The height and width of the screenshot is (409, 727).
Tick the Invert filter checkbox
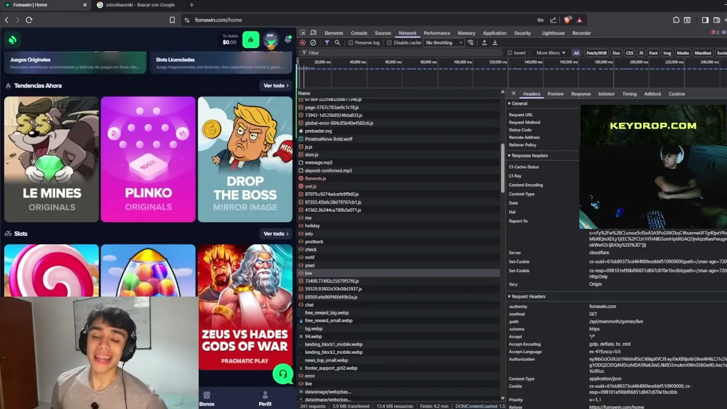click(x=509, y=53)
